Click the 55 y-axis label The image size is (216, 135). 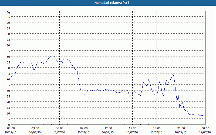tap(8, 62)
